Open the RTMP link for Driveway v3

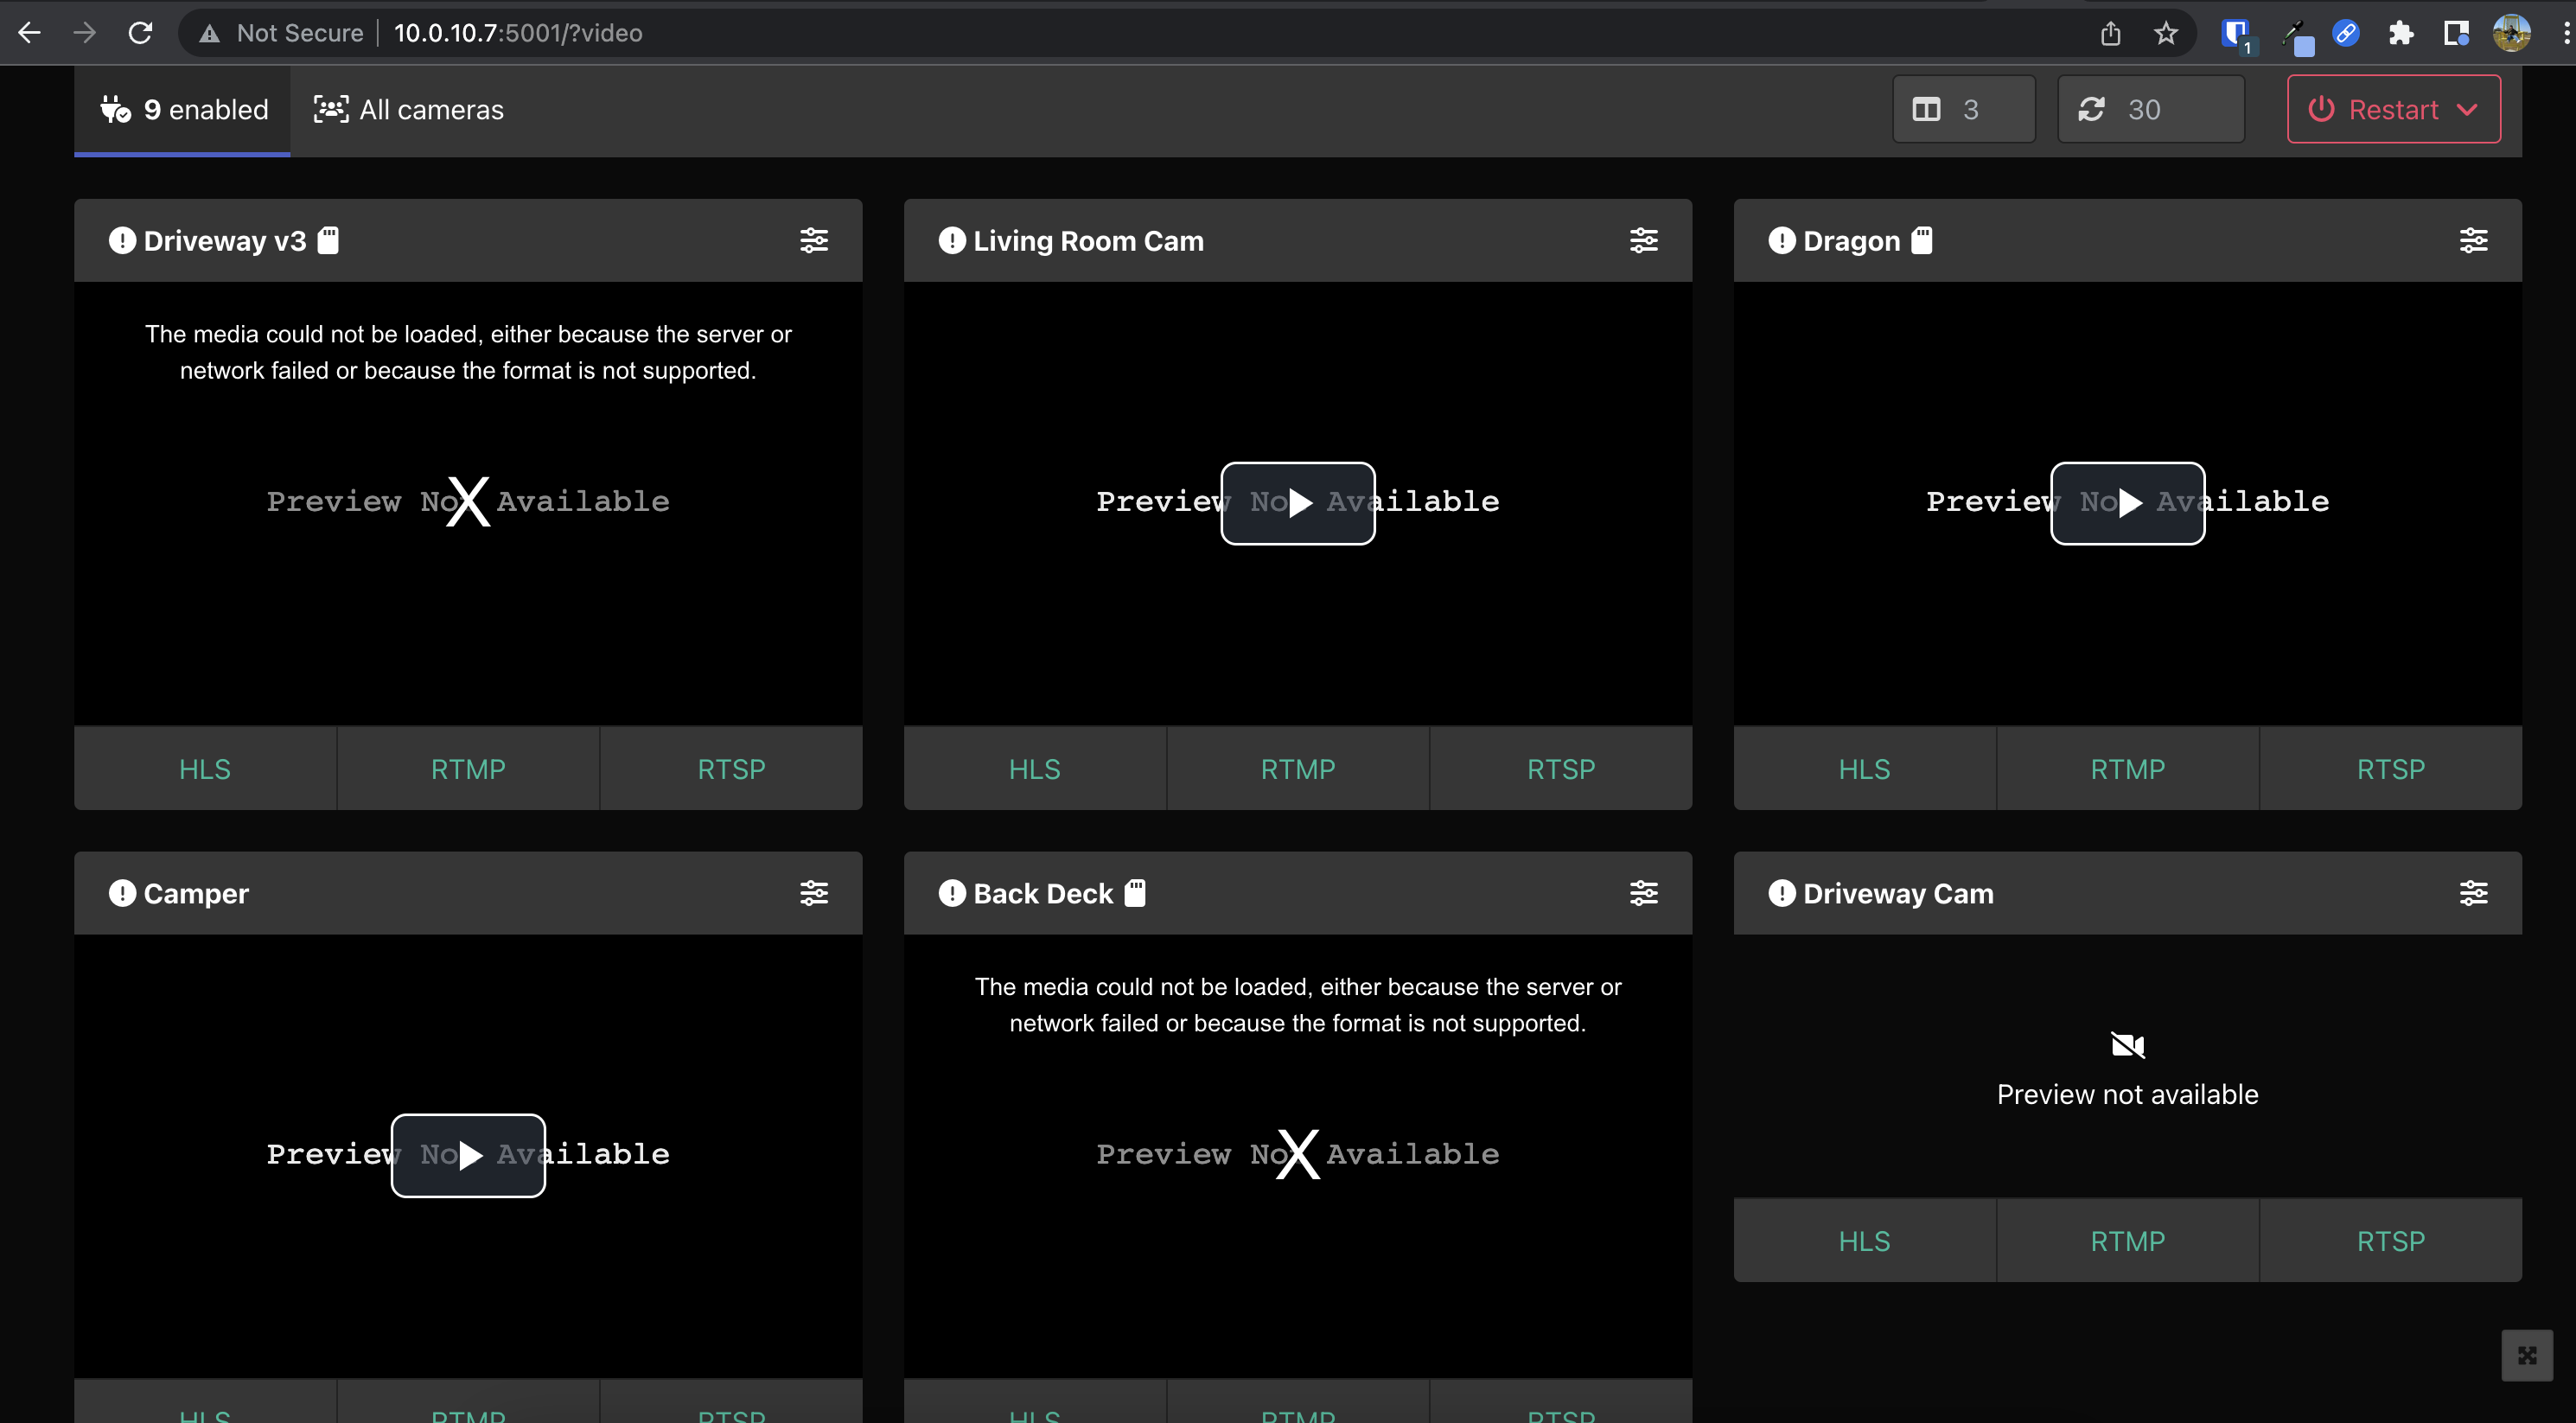coord(468,768)
